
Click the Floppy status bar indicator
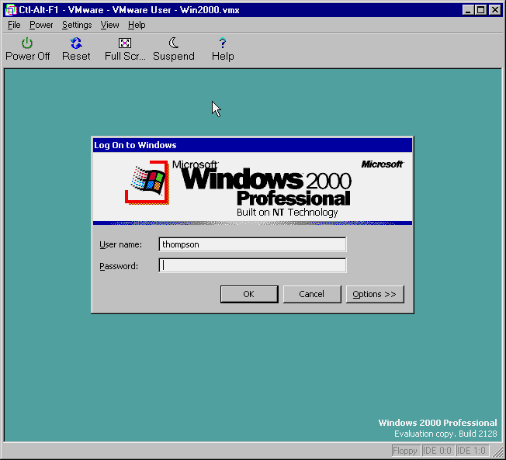405,451
